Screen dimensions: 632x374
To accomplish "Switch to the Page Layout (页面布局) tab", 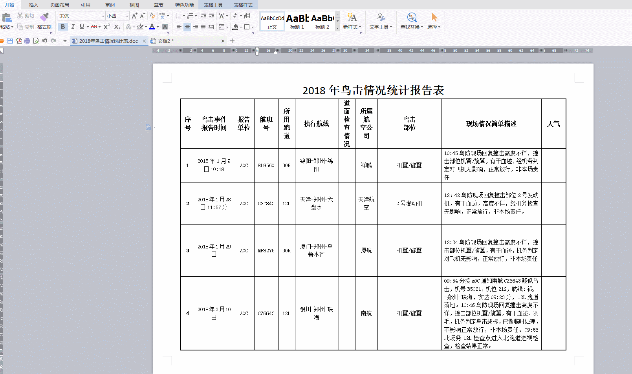I will [59, 5].
